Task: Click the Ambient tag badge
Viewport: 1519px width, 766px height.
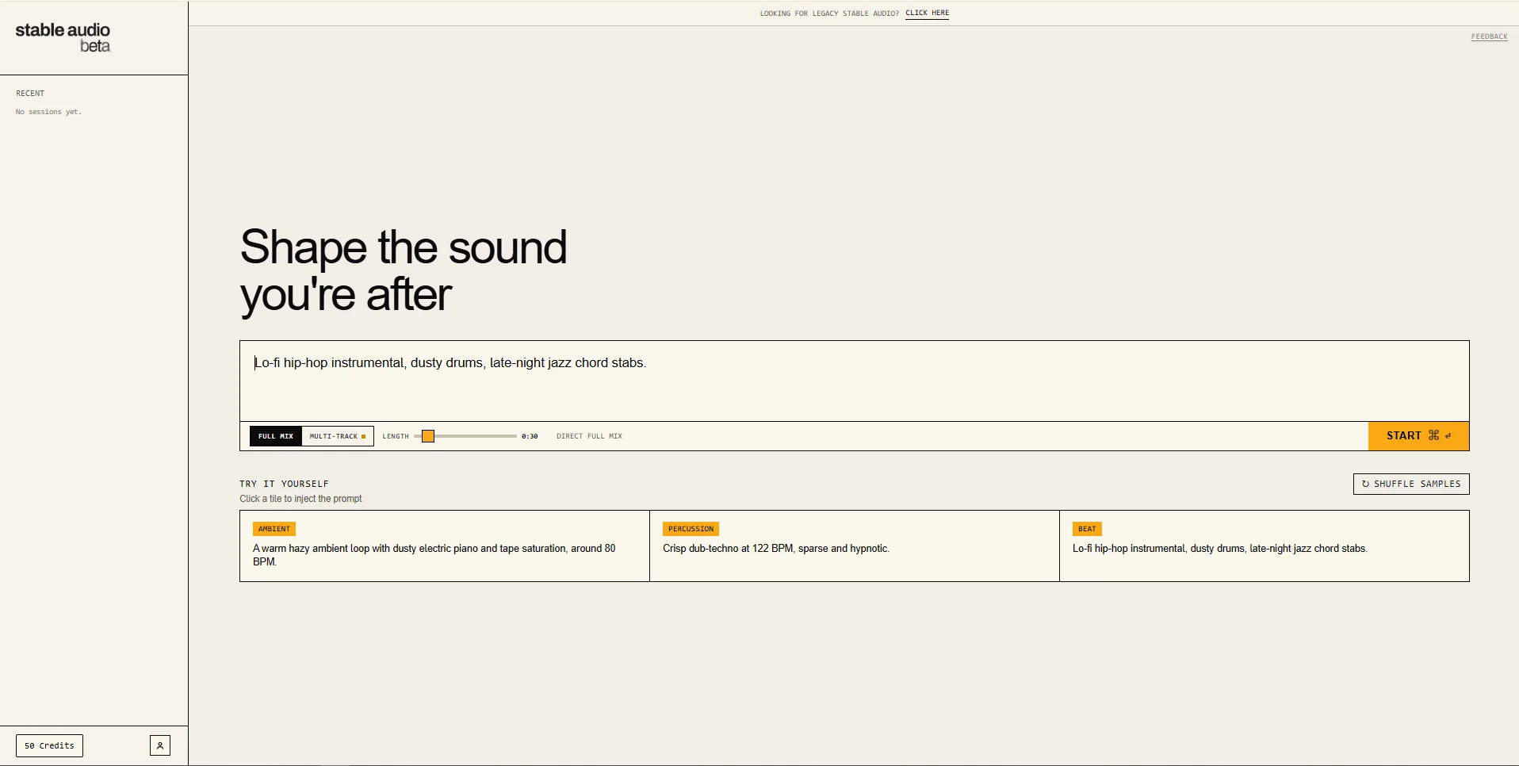Action: click(274, 529)
